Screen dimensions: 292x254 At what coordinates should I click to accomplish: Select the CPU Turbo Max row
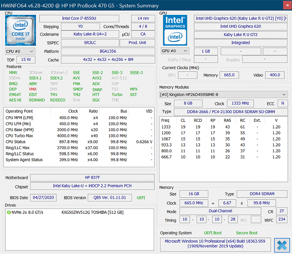[79, 136]
